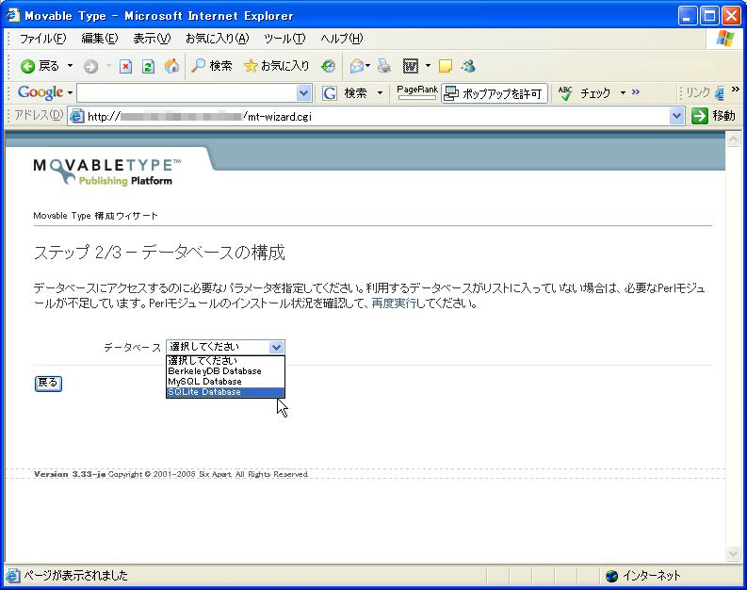Open the address bar dropdown arrow
The width and height of the screenshot is (747, 590).
pyautogui.click(x=676, y=116)
